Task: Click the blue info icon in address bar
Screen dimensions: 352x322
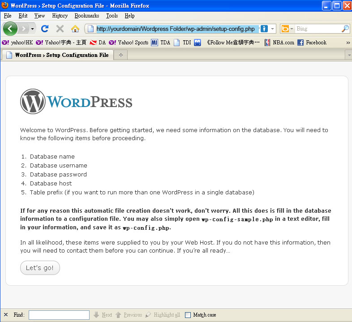Action: pyautogui.click(x=264, y=29)
